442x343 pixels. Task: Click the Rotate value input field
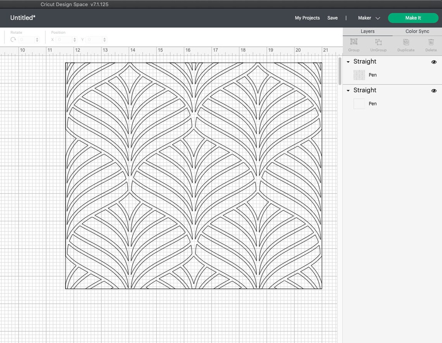[x=26, y=39]
